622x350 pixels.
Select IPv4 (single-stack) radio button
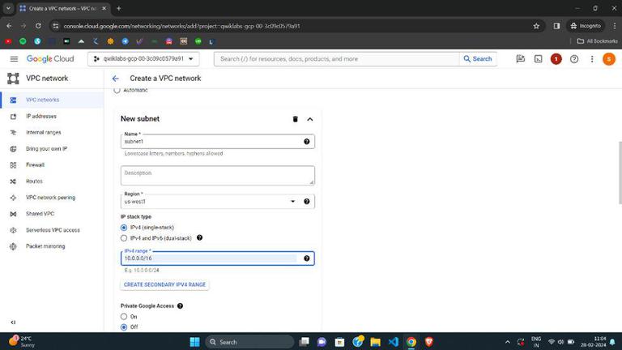(124, 228)
